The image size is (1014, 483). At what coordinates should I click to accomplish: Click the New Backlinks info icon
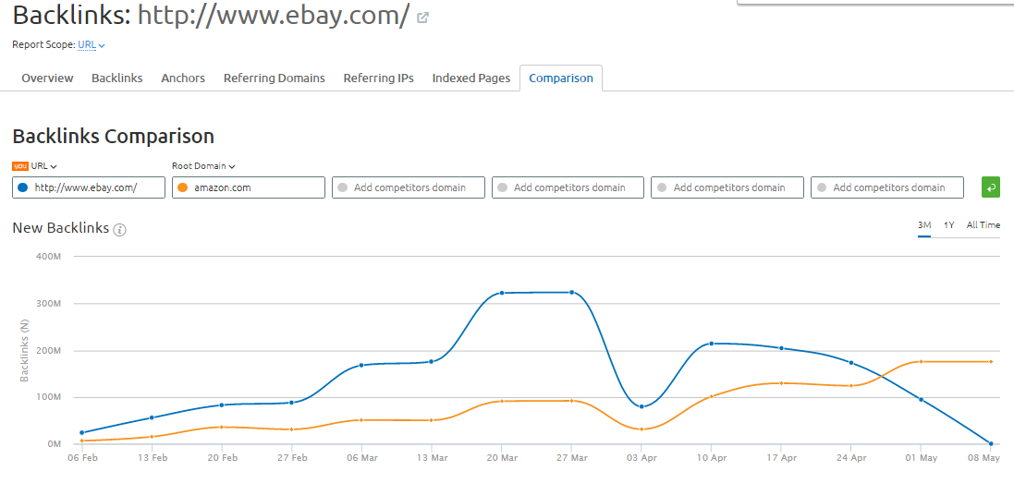tap(119, 229)
